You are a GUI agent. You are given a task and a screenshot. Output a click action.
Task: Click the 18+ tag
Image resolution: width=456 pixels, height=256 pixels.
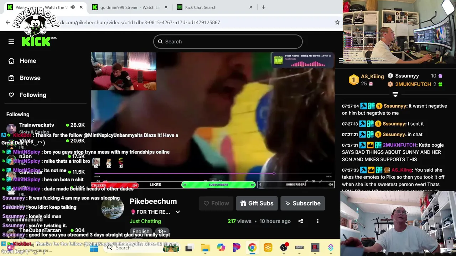162,231
